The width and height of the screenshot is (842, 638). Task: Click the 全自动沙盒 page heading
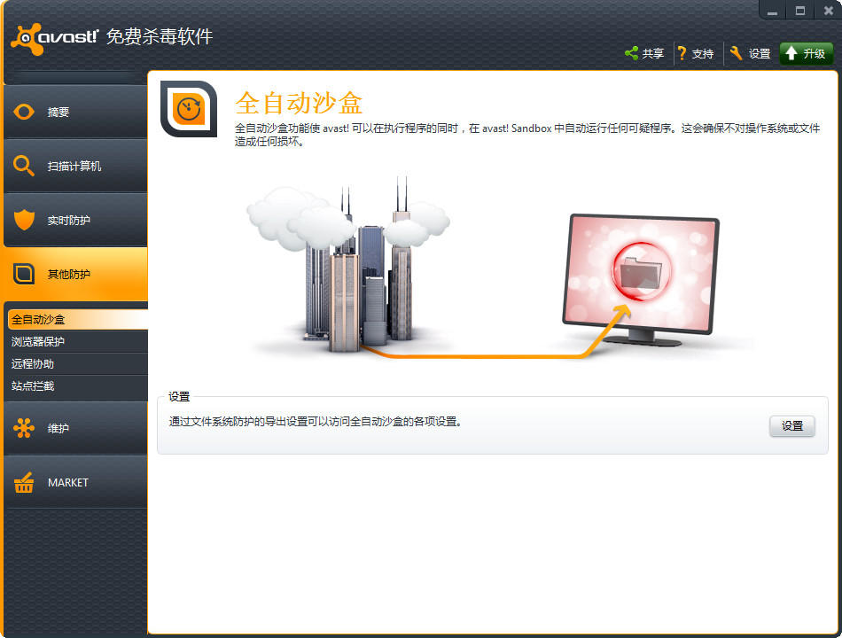click(x=299, y=103)
